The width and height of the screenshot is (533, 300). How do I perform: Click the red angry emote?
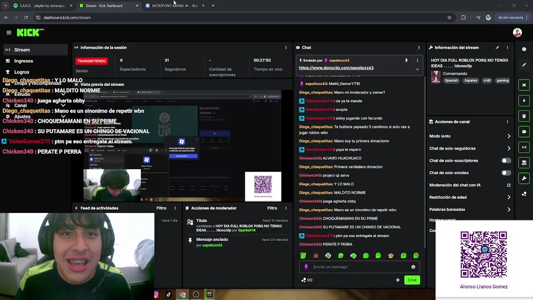[x=316, y=255]
